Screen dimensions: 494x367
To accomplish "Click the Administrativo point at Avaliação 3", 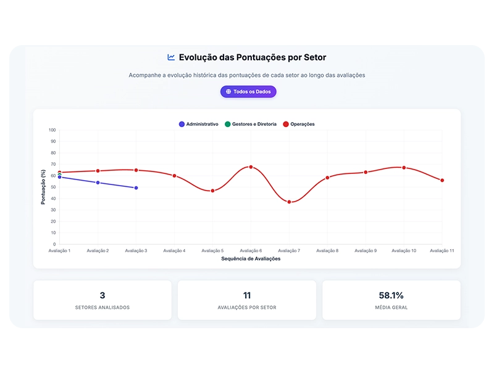I will [x=136, y=188].
